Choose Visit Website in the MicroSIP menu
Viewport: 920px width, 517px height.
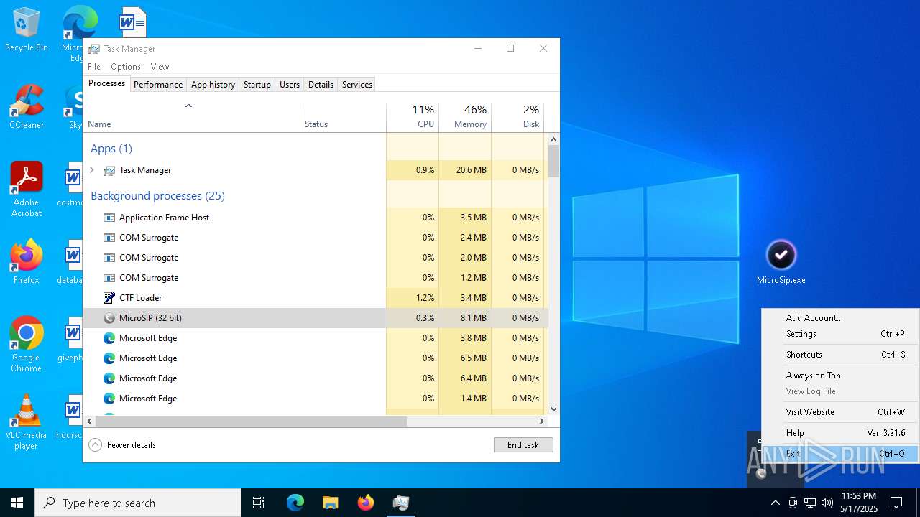click(840, 412)
